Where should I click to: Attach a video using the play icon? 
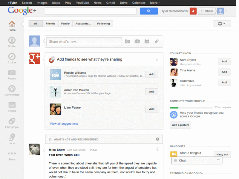tap(137, 41)
